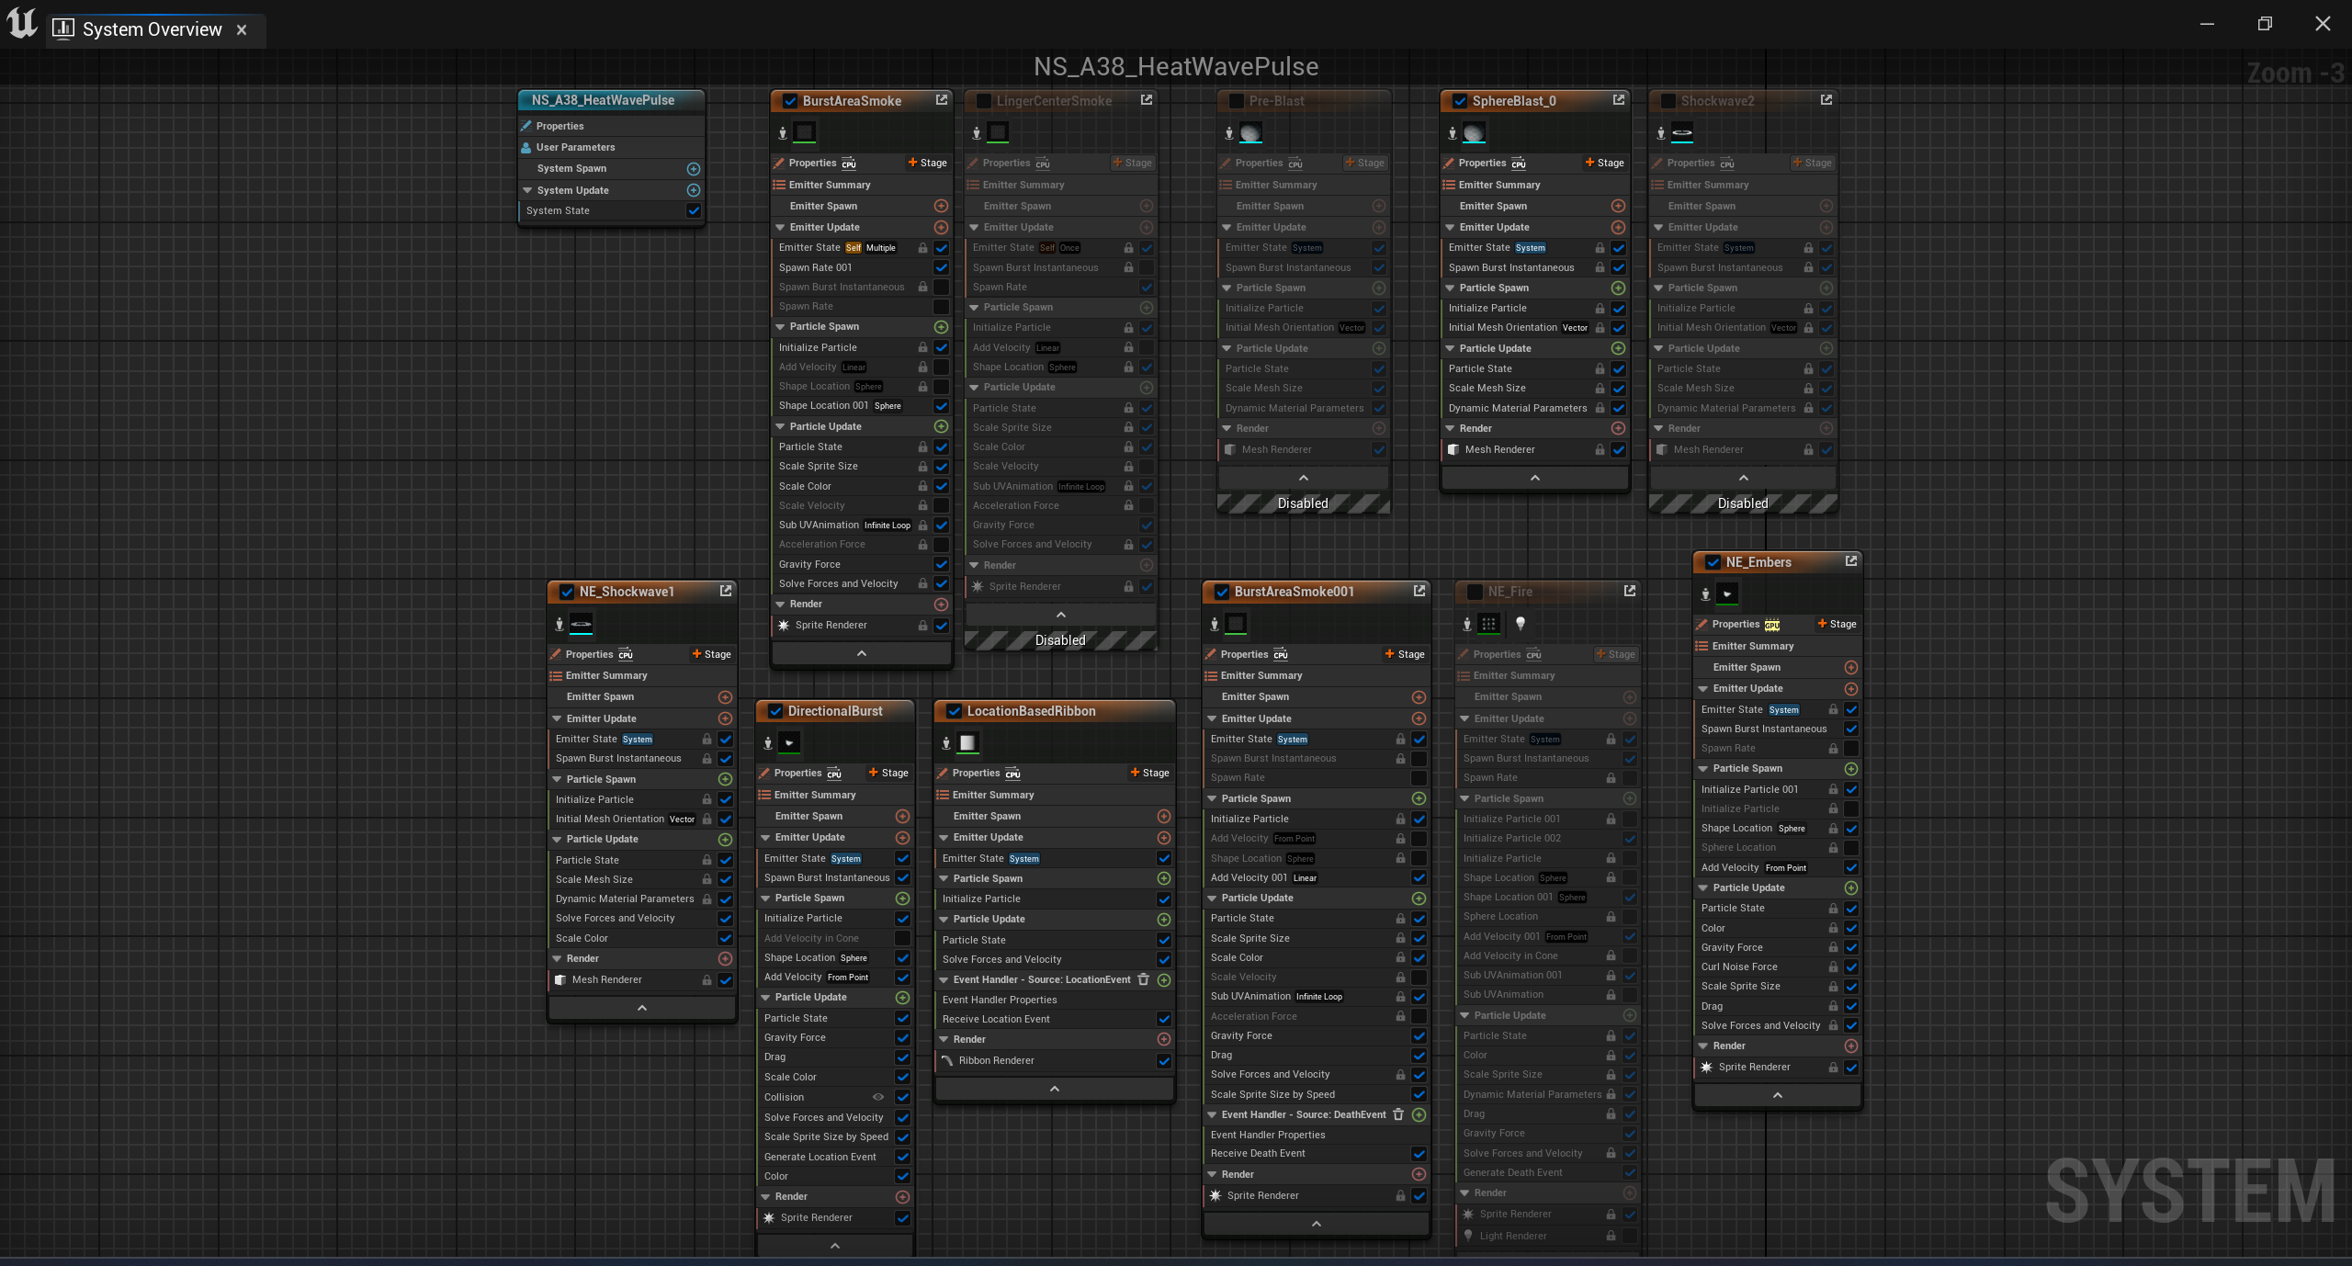This screenshot has width=2352, height=1266.
Task: Add module to System Update
Action: [x=694, y=190]
